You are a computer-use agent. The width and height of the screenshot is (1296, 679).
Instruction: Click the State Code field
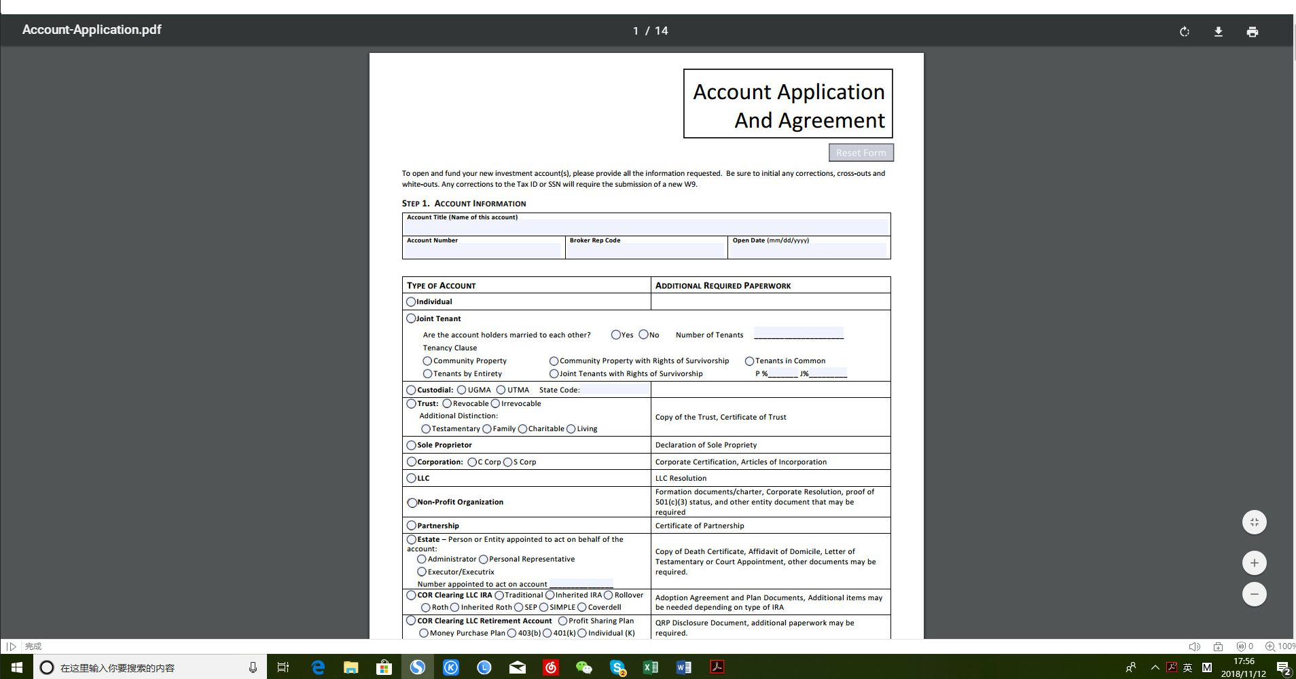tap(615, 390)
